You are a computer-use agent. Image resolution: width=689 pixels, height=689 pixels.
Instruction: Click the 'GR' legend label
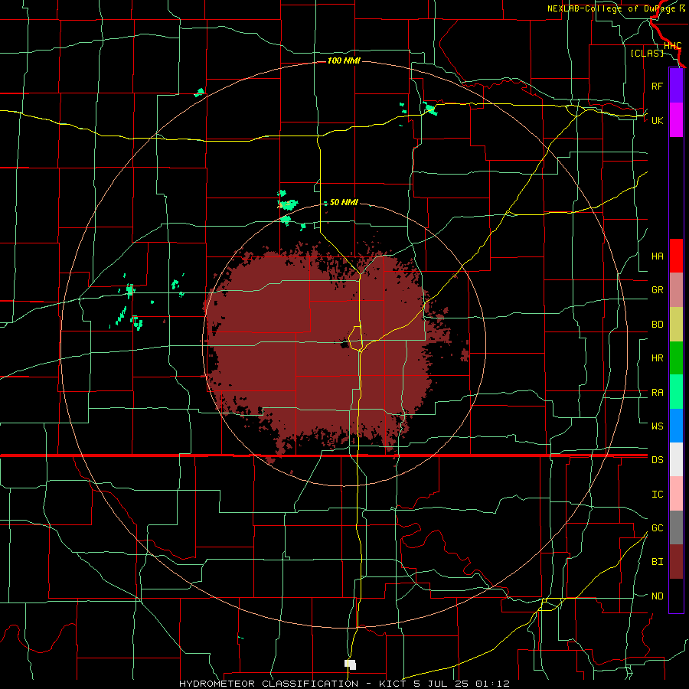(657, 290)
